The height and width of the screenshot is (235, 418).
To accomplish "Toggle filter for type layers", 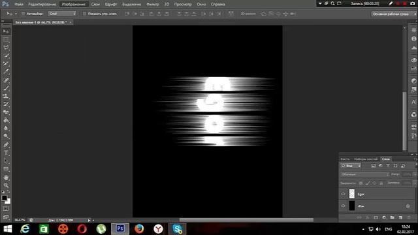I will pyautogui.click(x=388, y=166).
